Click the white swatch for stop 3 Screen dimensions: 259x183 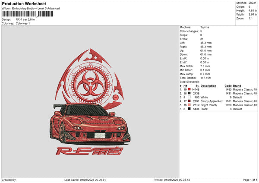point(190,97)
